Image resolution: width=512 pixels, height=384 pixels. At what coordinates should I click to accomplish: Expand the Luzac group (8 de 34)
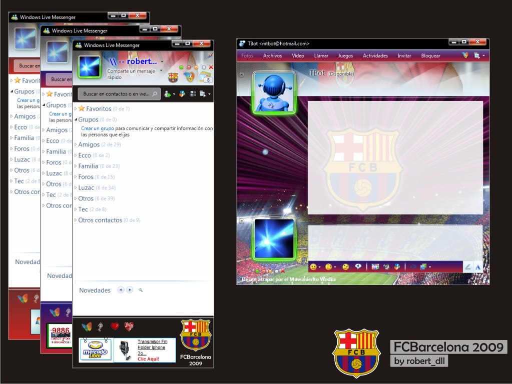[x=76, y=187]
